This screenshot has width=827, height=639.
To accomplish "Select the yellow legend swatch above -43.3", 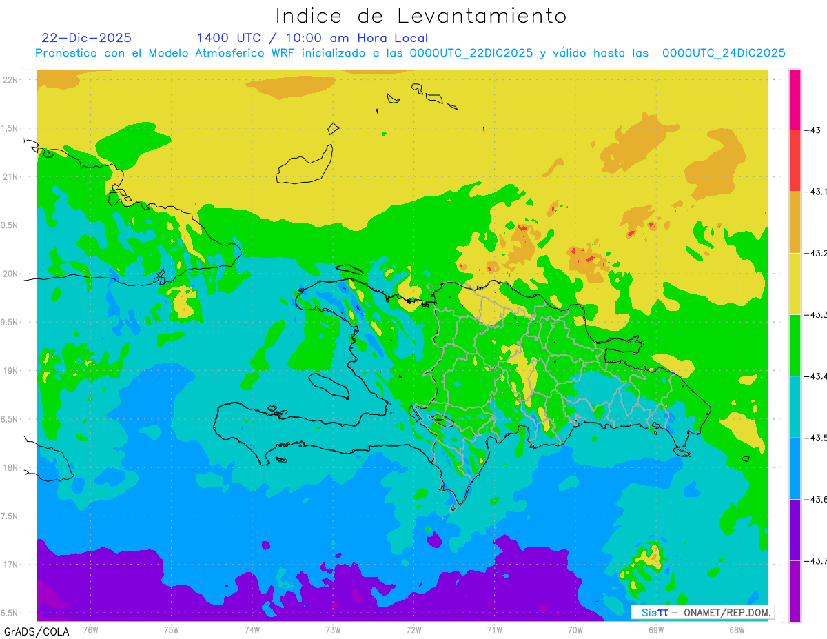I will pyautogui.click(x=795, y=283).
